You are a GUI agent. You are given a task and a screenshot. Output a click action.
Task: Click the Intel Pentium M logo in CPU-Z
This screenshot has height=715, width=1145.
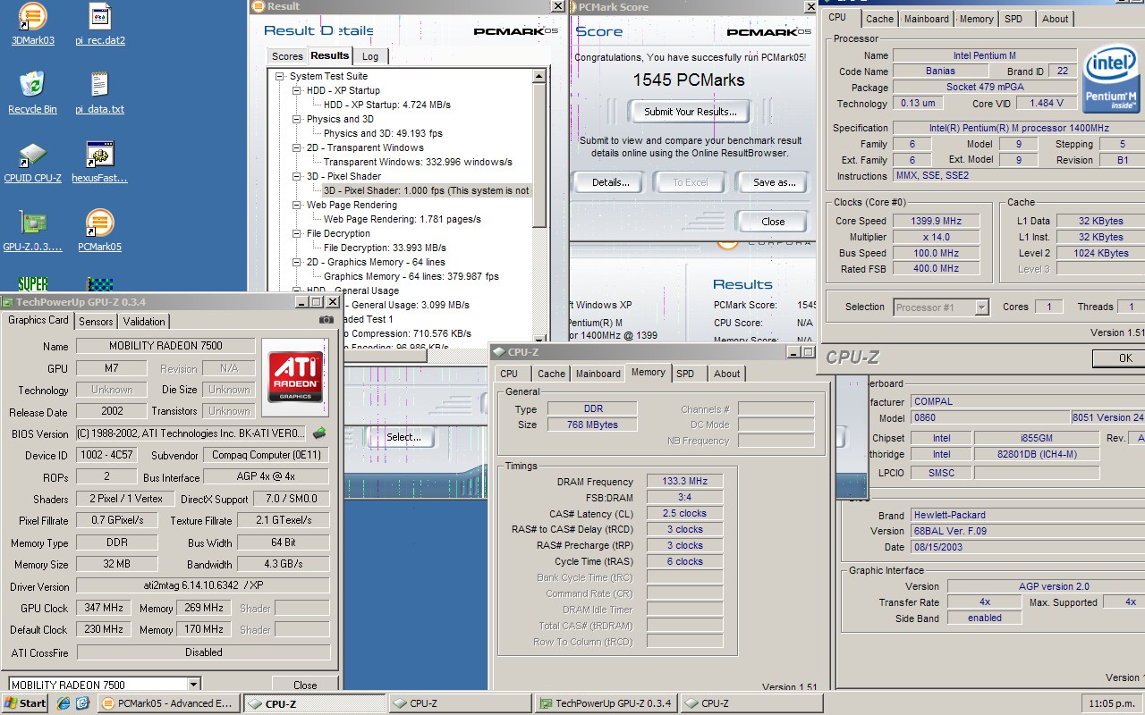pyautogui.click(x=1112, y=79)
